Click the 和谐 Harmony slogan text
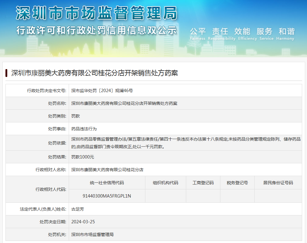The height and width of the screenshot is (243, 307). pyautogui.click(x=285, y=34)
